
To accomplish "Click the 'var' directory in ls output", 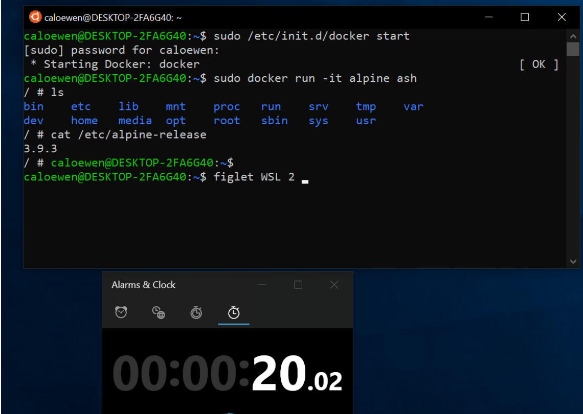I will 413,107.
